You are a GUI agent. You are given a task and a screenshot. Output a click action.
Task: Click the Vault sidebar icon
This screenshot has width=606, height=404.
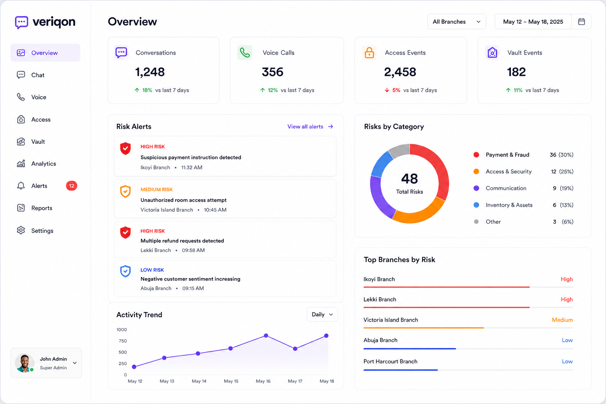coord(21,142)
